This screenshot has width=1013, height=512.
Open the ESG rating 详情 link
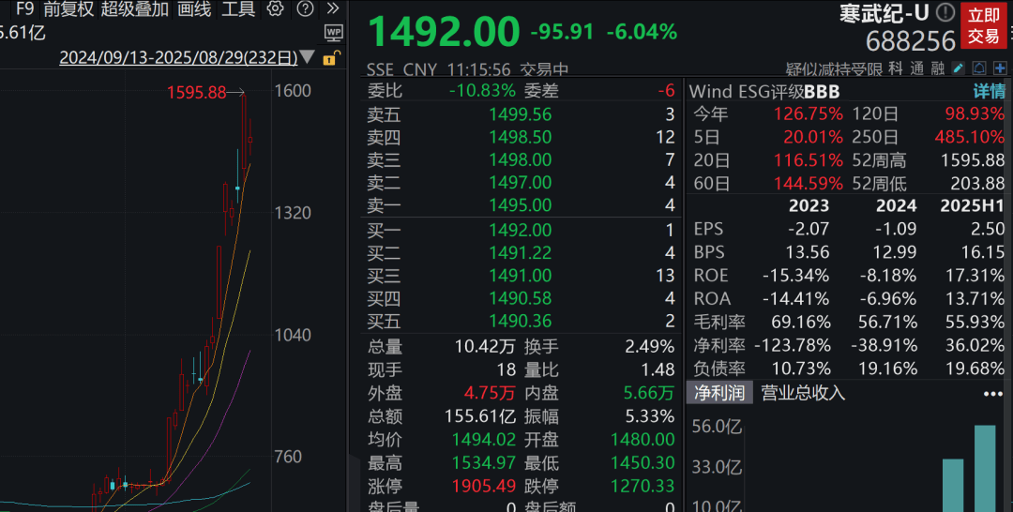[989, 91]
